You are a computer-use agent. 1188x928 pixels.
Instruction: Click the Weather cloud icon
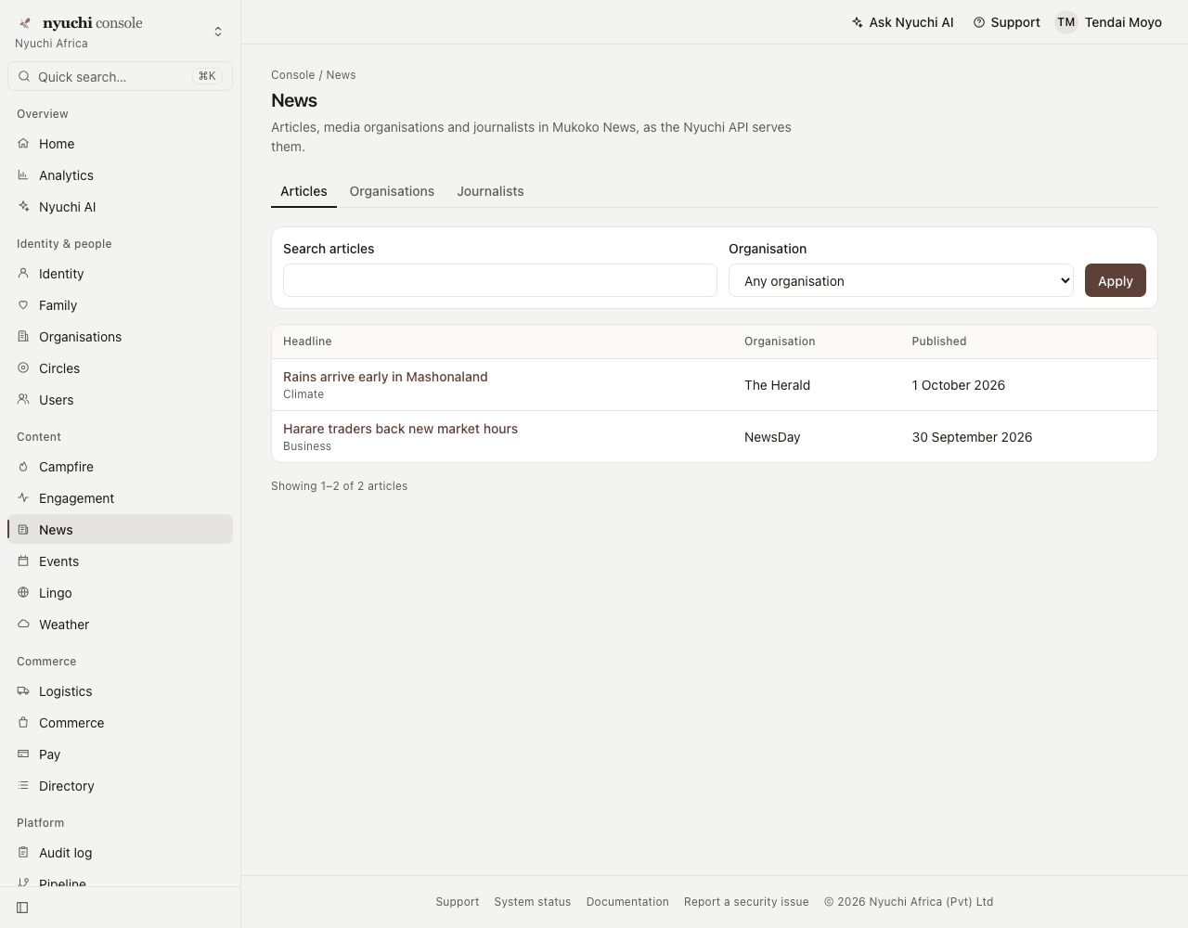click(23, 625)
